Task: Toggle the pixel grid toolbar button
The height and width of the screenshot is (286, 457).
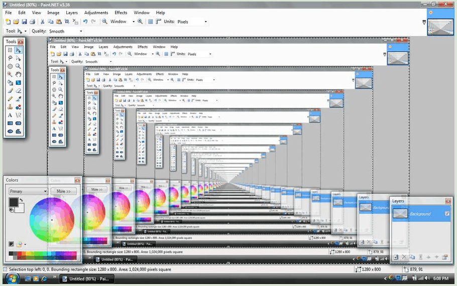Action: point(150,22)
